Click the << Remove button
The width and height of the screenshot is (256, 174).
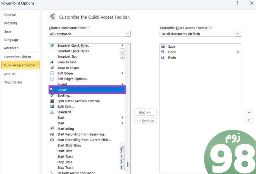pos(145,121)
